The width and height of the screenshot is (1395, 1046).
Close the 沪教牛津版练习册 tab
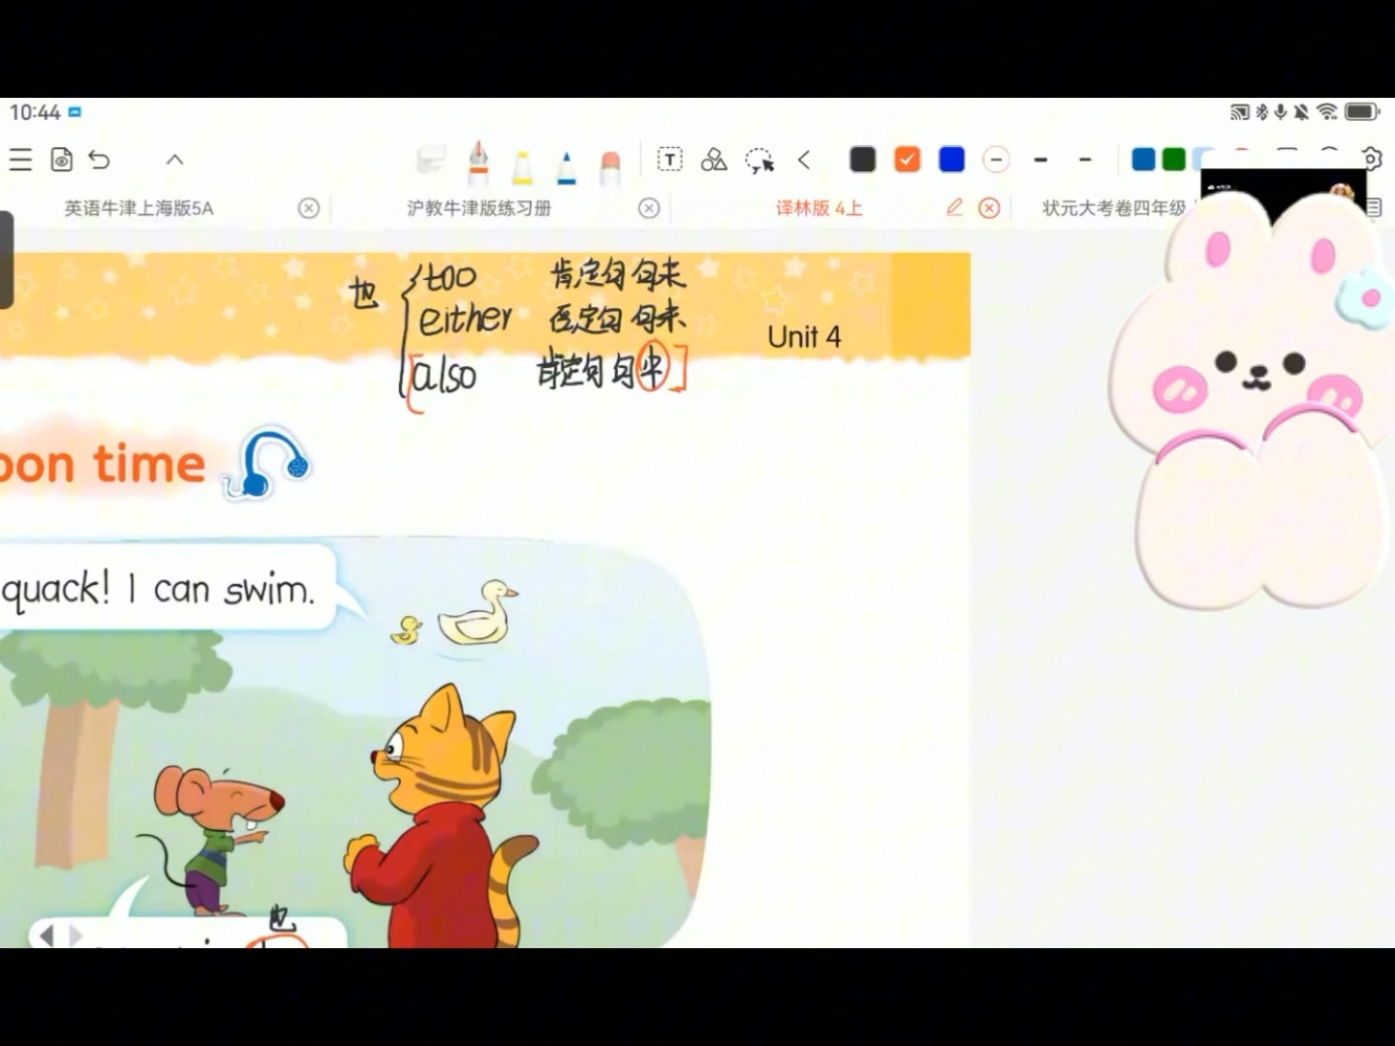[649, 208]
